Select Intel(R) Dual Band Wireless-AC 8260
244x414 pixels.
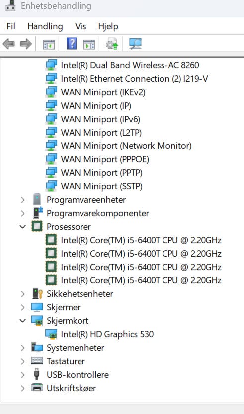point(130,65)
